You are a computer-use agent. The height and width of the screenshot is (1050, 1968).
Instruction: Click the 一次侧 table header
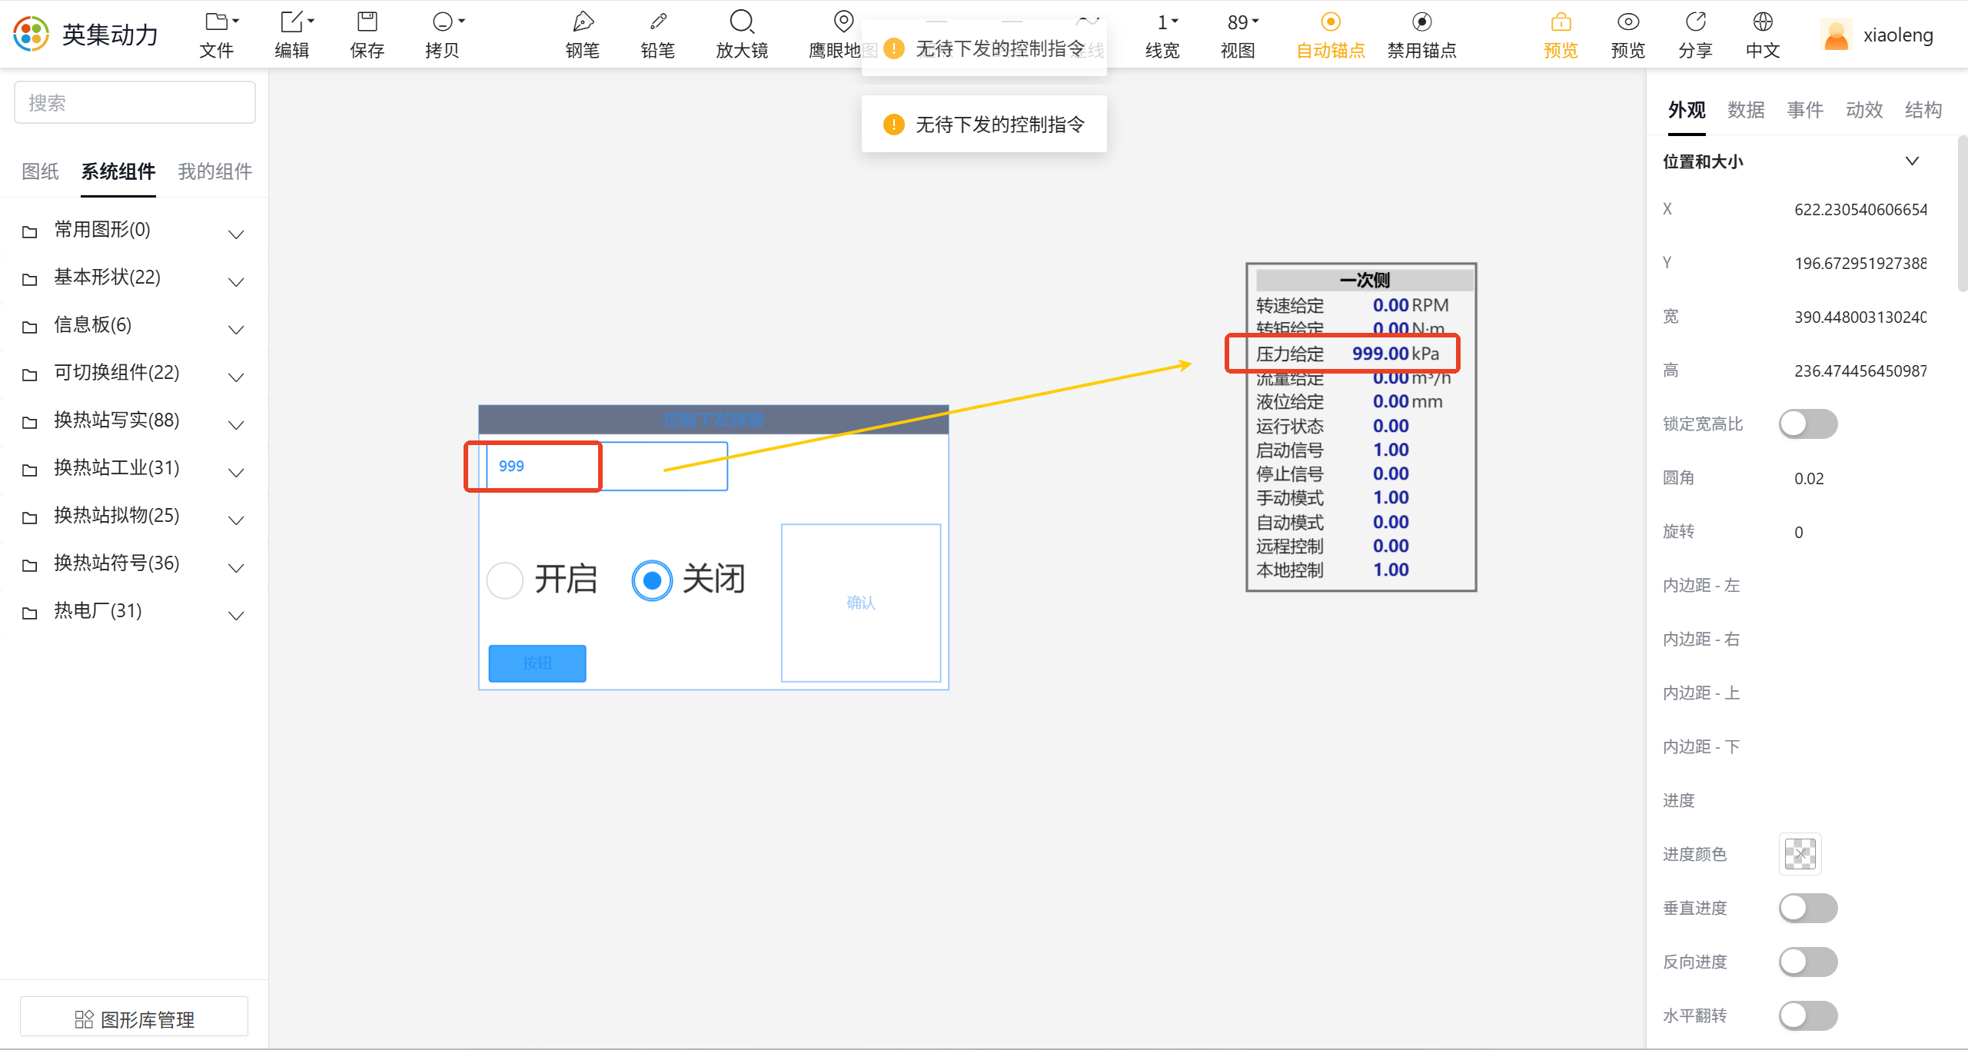coord(1364,280)
